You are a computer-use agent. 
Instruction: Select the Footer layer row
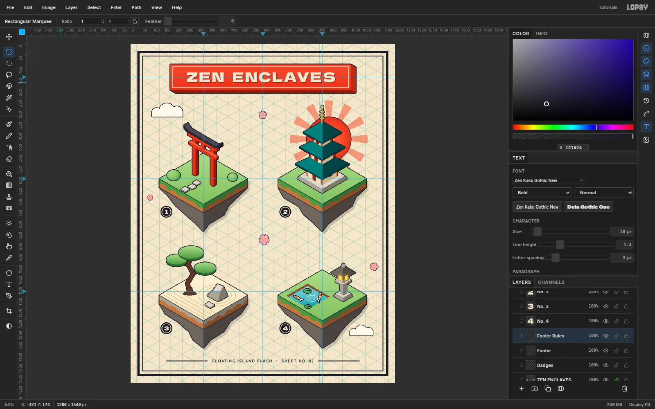[x=573, y=351]
